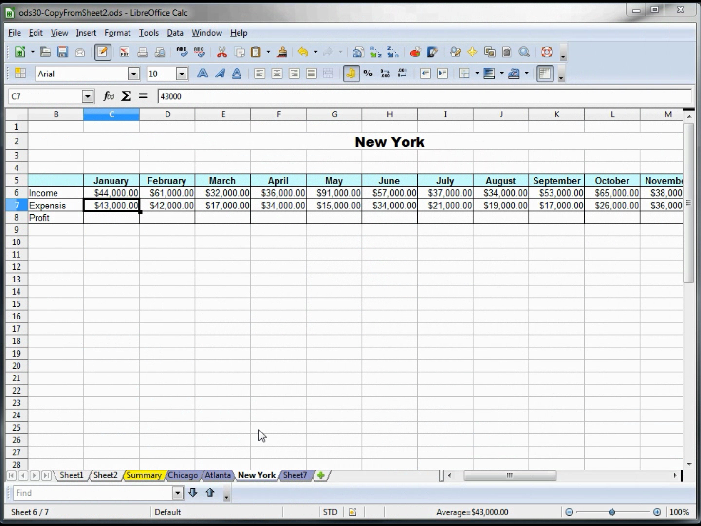
Task: Add a new sheet with plus button
Action: pos(321,475)
